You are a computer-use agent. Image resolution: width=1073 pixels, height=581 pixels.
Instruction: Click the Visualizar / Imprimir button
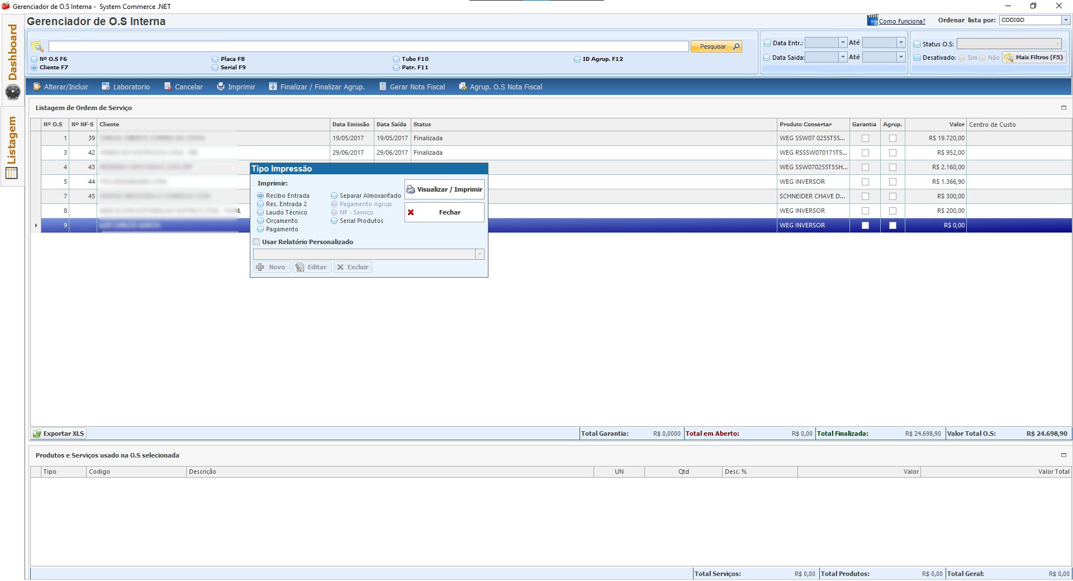click(444, 189)
